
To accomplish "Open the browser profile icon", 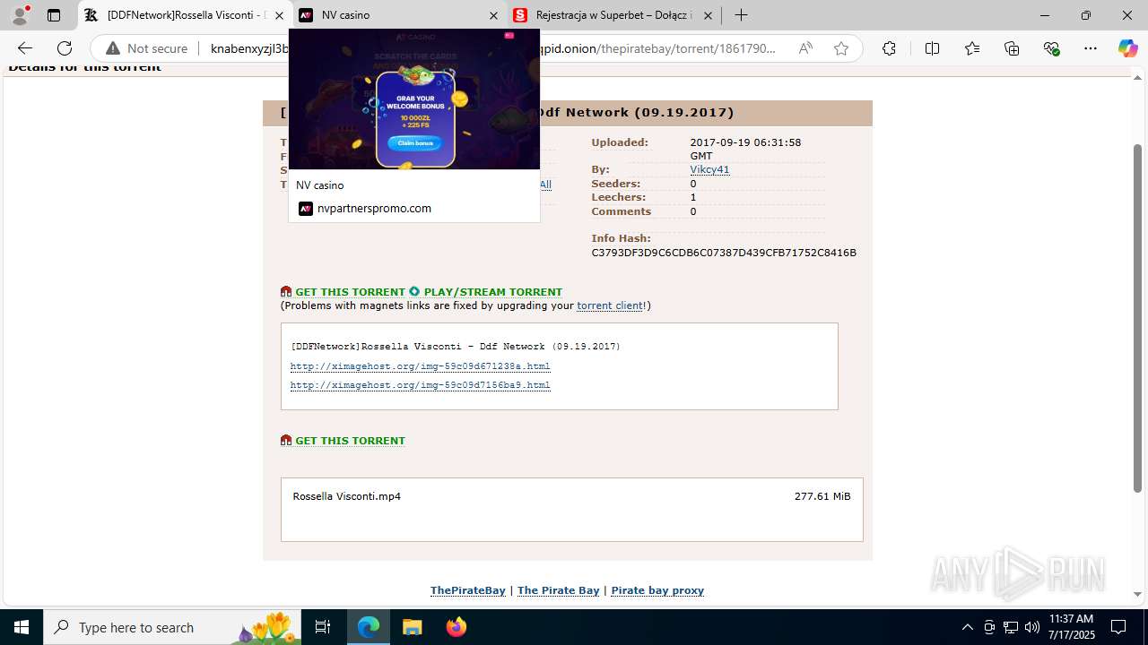I will point(20,15).
